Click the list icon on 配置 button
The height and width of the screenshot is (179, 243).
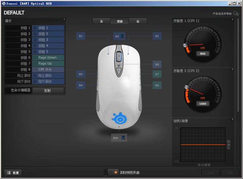tap(9, 173)
